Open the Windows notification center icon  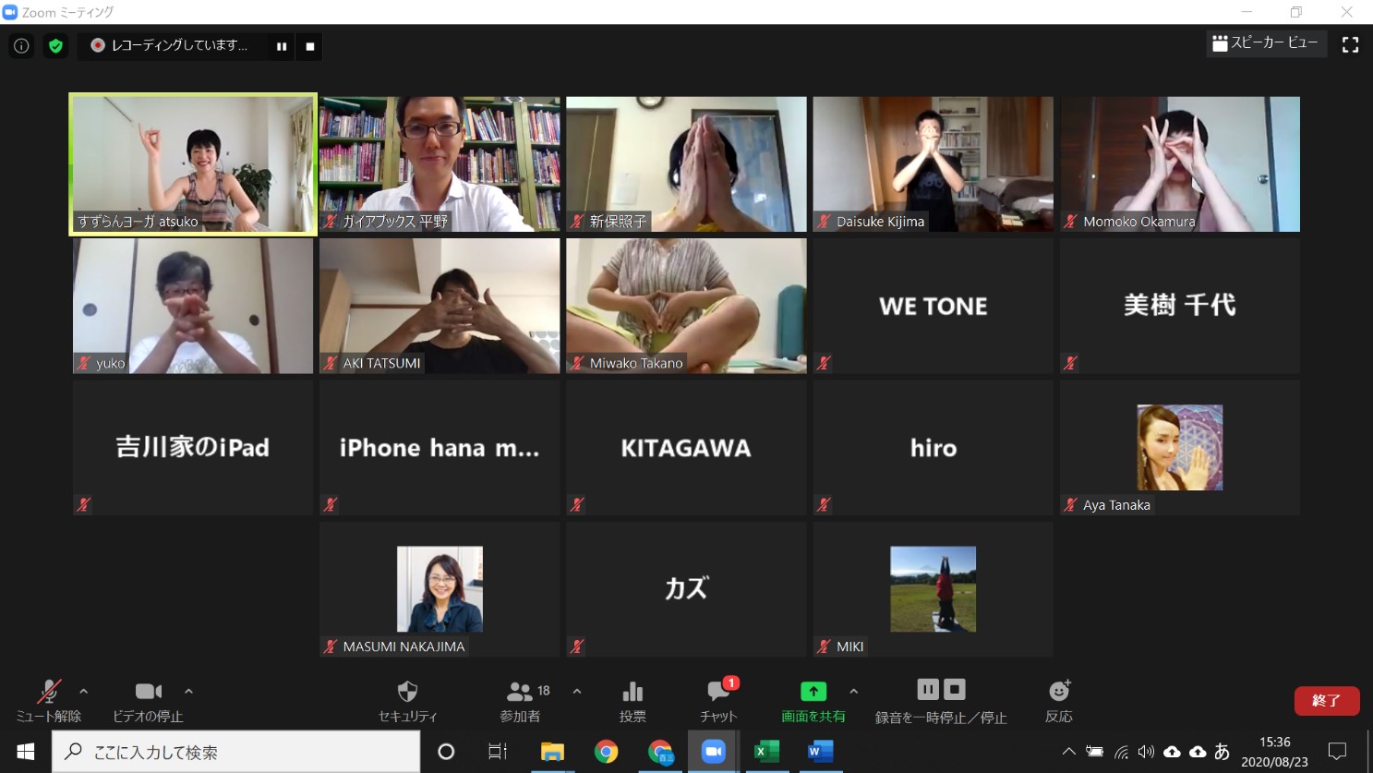[1337, 752]
